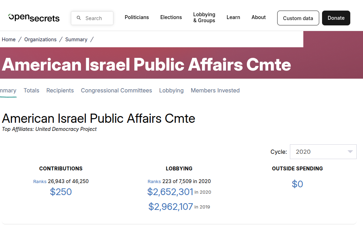This screenshot has width=363, height=230.
Task: Open the Learn menu
Action: click(233, 17)
